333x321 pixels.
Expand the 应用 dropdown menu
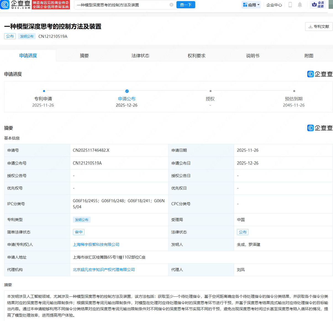point(251,5)
